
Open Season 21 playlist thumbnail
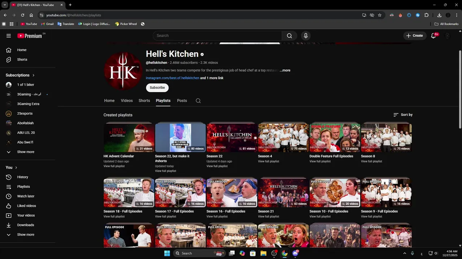[x=283, y=193]
